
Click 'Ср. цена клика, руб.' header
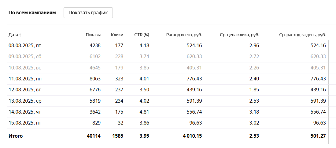(239, 35)
